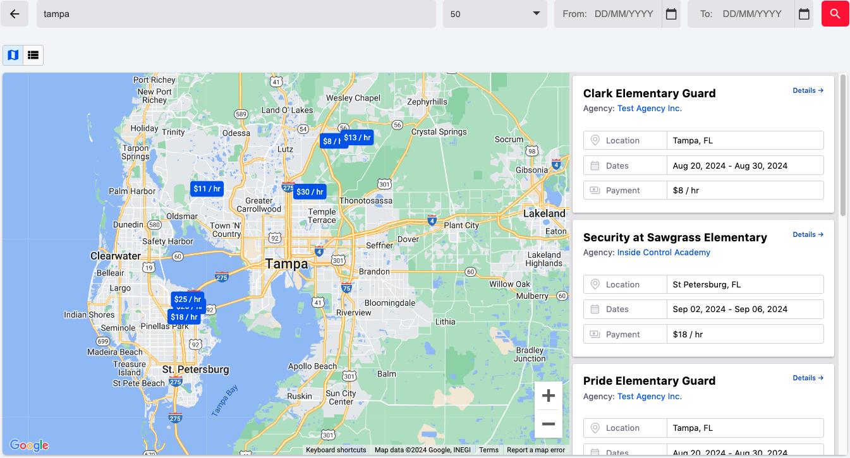Open the map Terms link
Viewport: 850px width, 458px height.
pos(489,450)
